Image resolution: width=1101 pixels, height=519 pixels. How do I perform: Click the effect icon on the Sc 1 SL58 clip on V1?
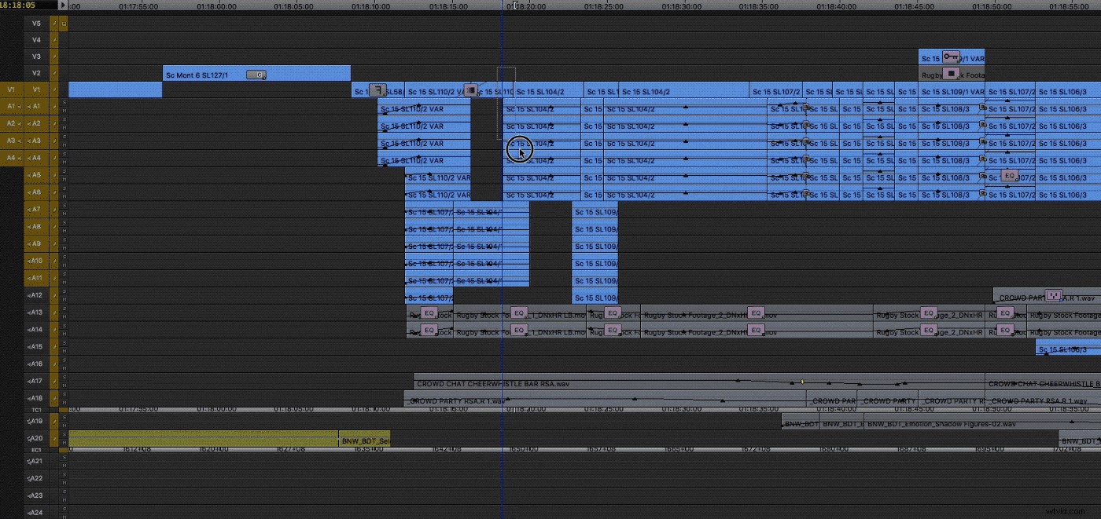[377, 90]
